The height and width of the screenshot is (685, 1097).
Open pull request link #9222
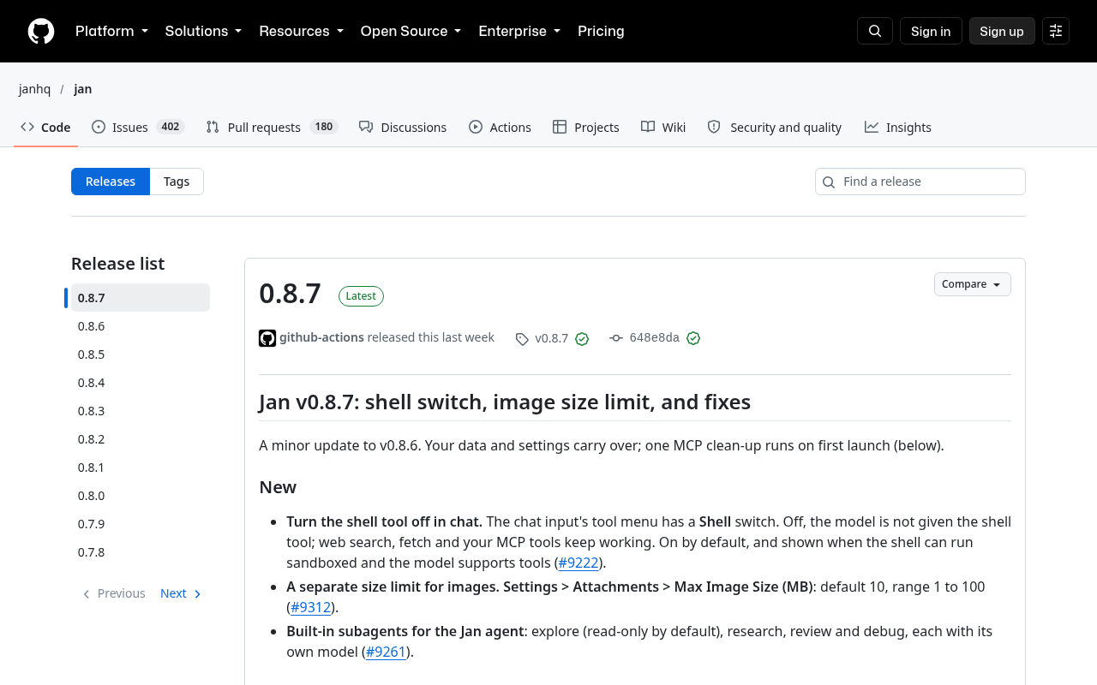click(578, 563)
